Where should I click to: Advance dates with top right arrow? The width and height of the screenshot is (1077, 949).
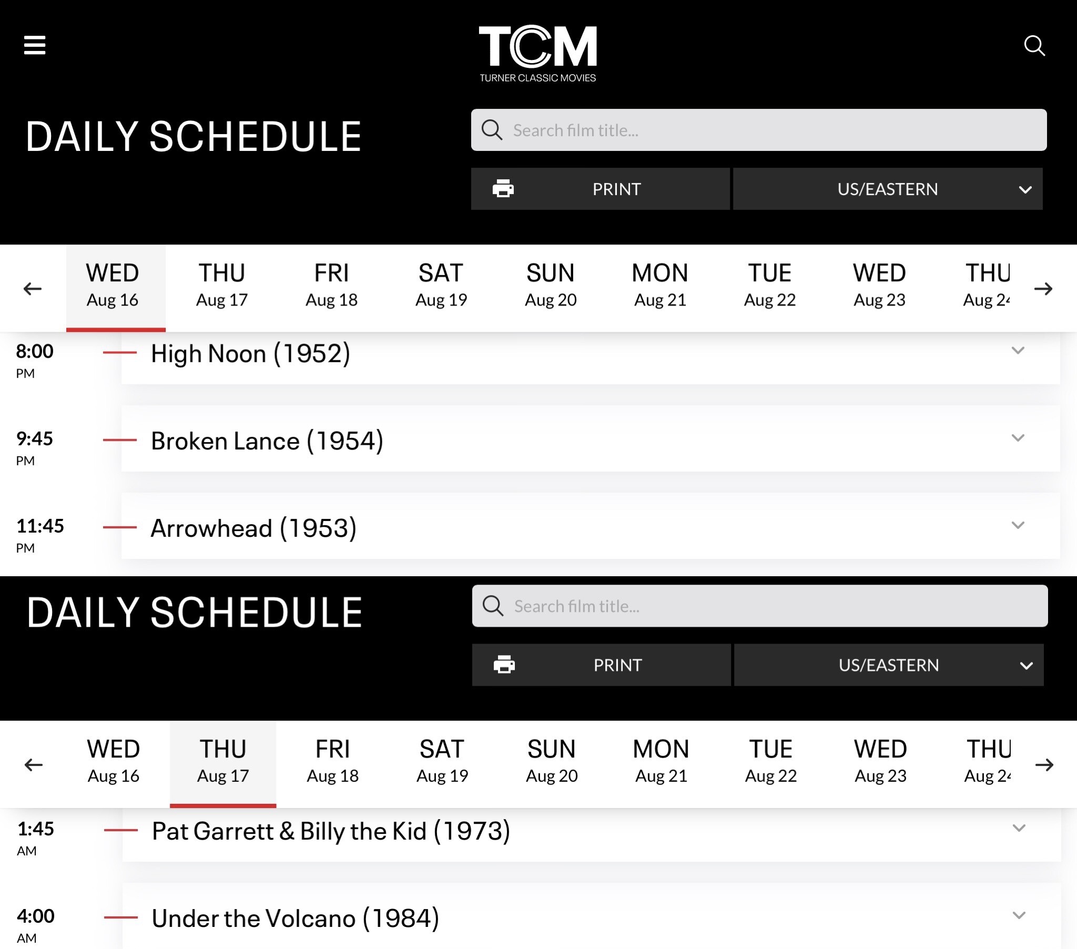point(1043,289)
